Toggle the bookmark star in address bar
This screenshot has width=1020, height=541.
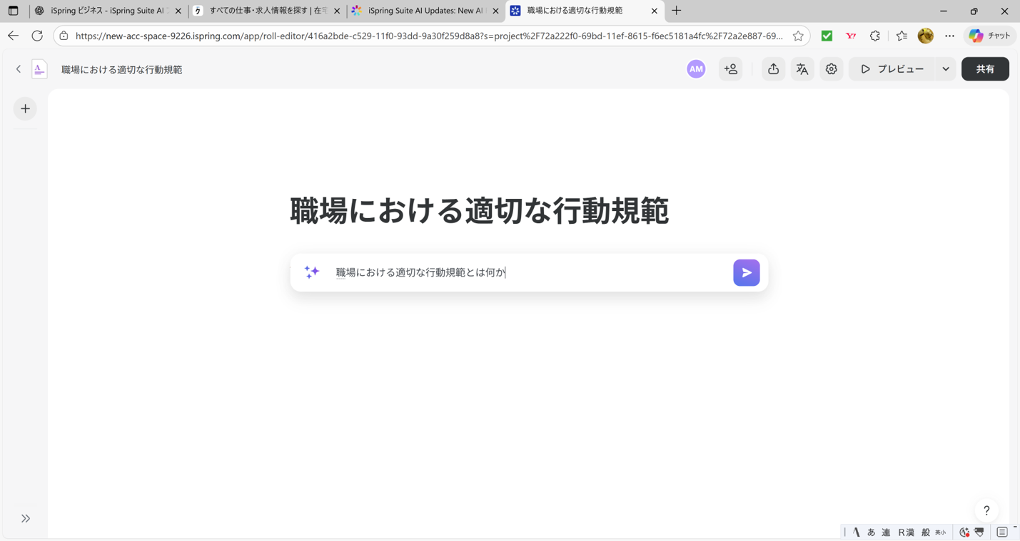pyautogui.click(x=799, y=36)
